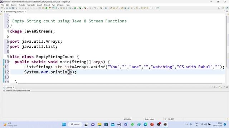Minimize the editor area
The image size is (229, 128).
point(224,11)
